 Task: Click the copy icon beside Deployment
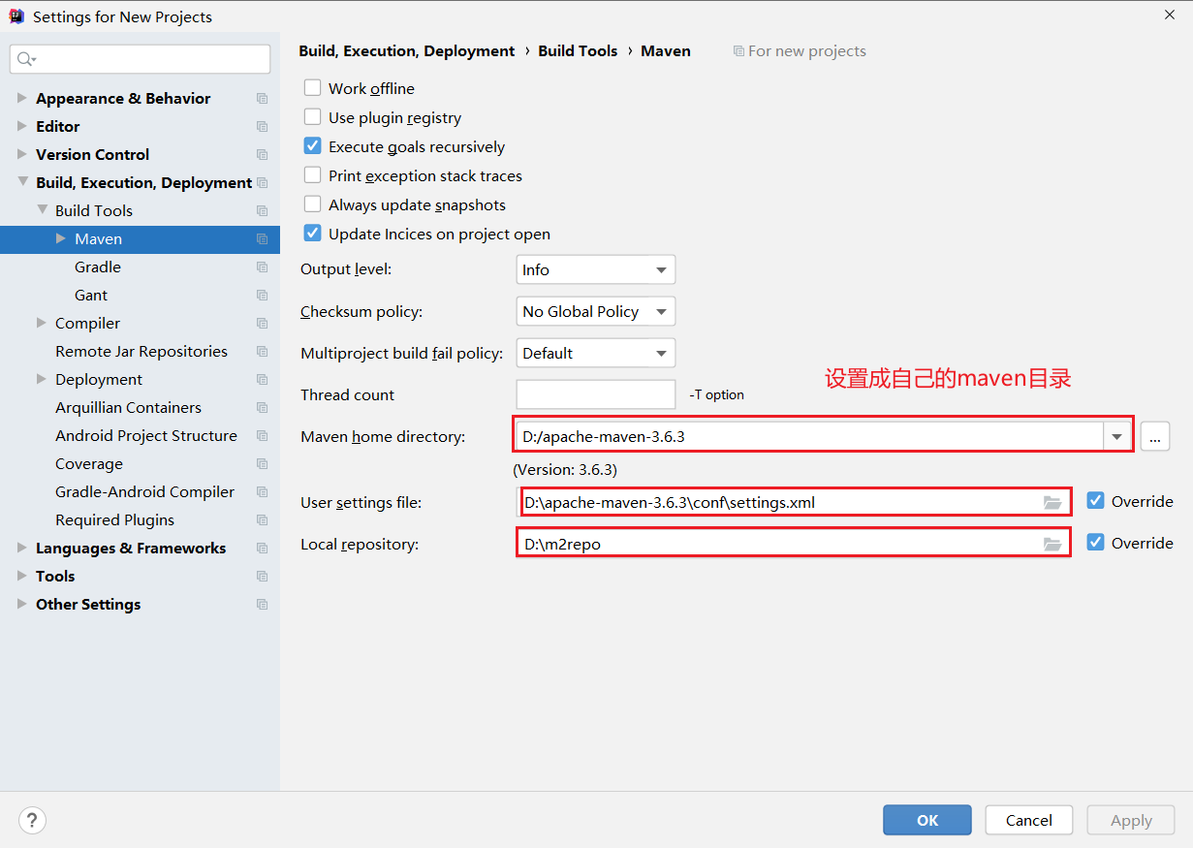pos(262,379)
